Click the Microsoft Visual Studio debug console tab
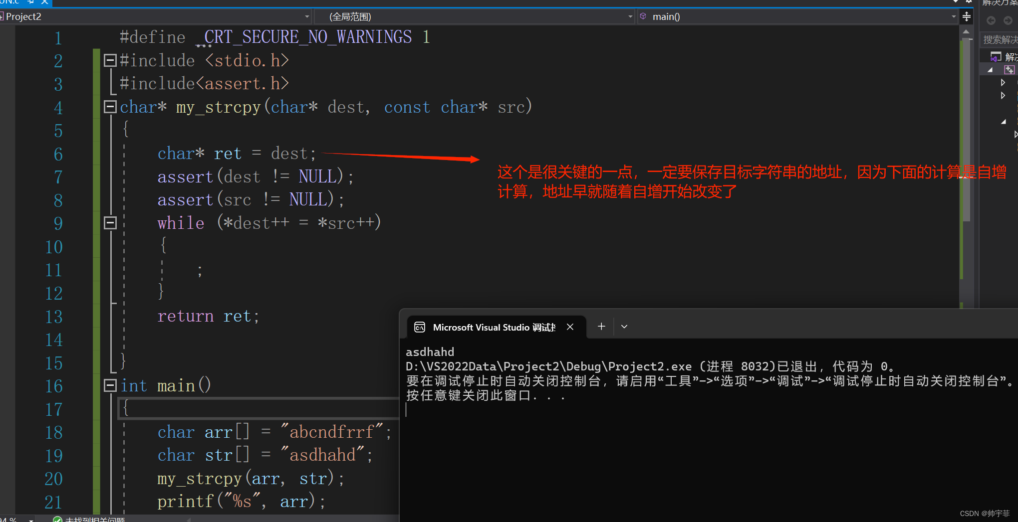The height and width of the screenshot is (522, 1018). pos(497,327)
